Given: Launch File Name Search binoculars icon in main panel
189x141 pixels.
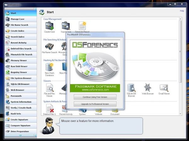Looking at the screenshot, I should click(49, 46).
